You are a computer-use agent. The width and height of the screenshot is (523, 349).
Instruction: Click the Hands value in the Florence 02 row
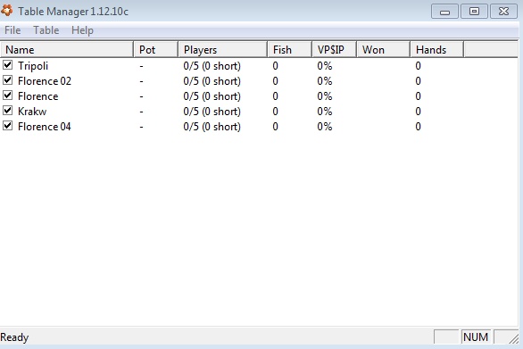(x=418, y=81)
